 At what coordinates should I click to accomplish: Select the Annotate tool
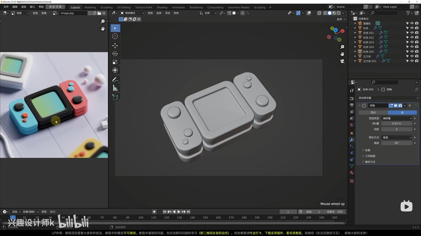[115, 79]
